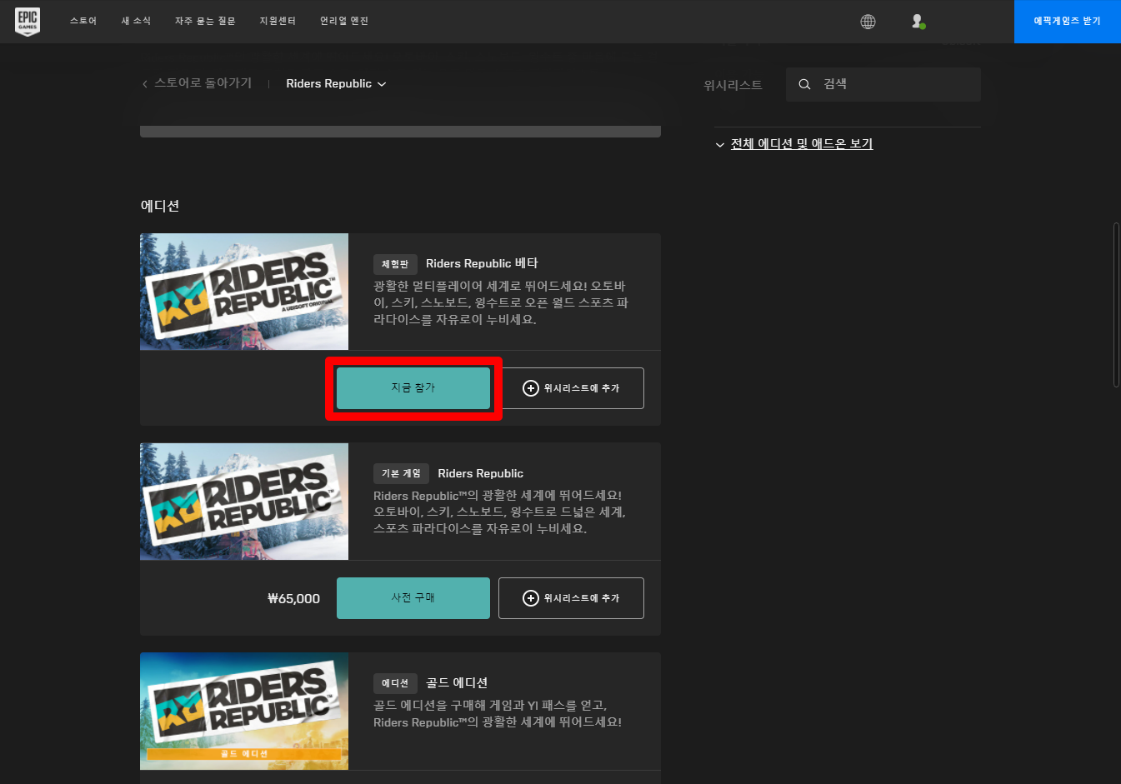Click the 지금 참가 button
1121x784 pixels.
413,388
